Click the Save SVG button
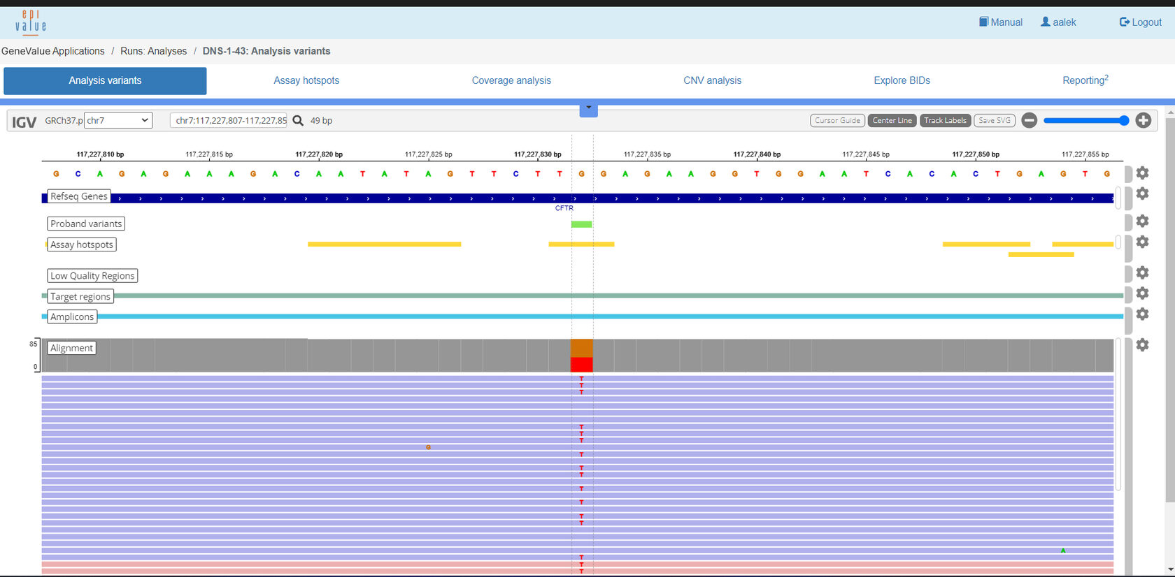 (994, 120)
